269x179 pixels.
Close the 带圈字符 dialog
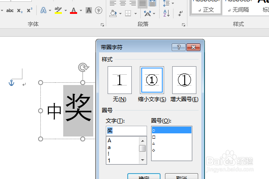coord(193,47)
